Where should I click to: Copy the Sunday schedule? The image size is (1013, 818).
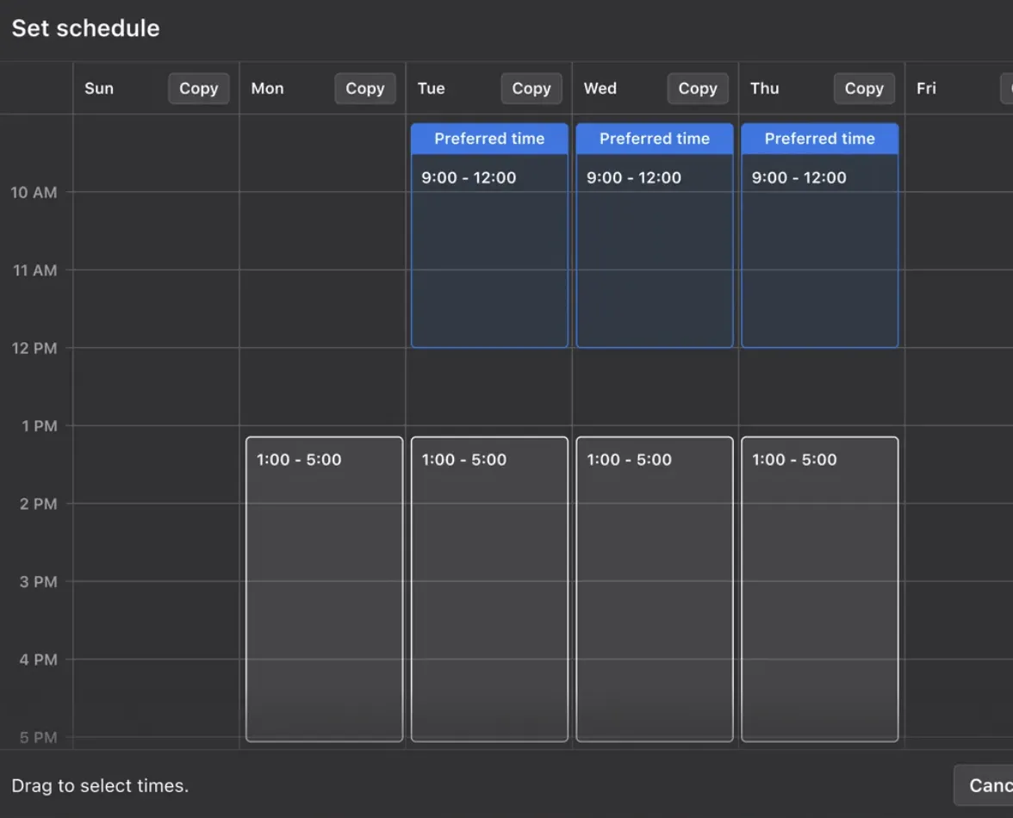click(x=198, y=89)
